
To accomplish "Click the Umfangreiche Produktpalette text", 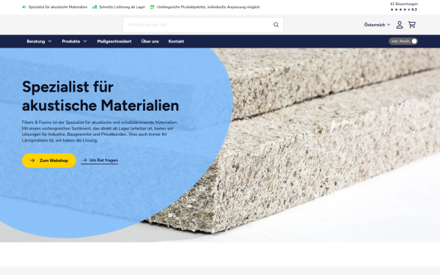I will click(x=208, y=7).
